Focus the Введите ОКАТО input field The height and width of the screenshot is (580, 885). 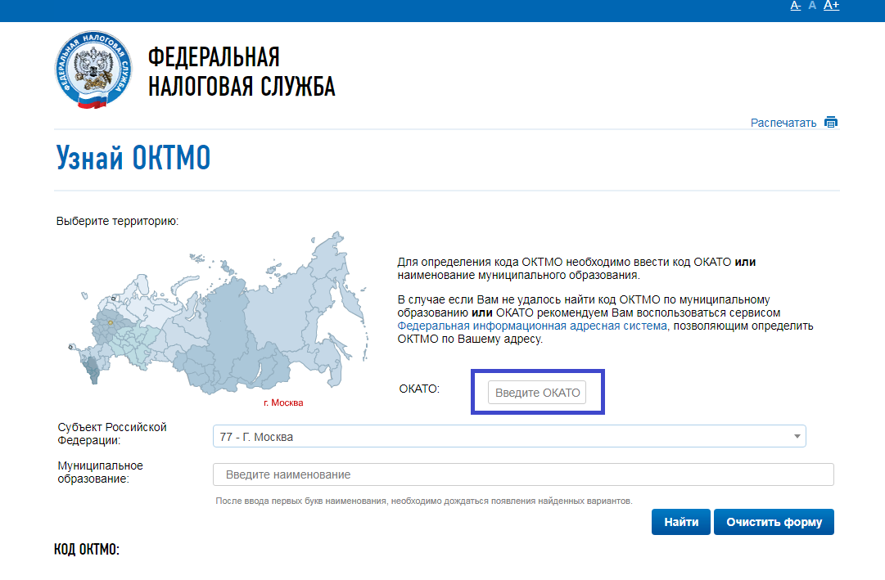coord(537,393)
